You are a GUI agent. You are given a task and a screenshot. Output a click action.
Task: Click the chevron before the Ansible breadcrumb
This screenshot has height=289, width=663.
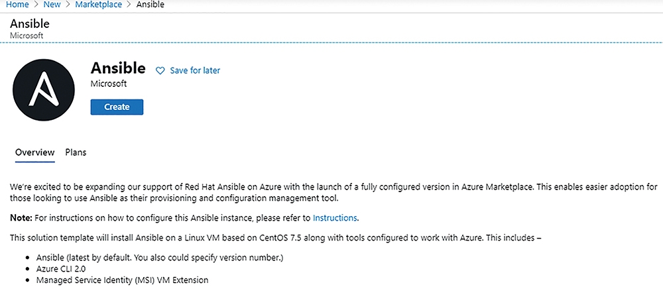129,5
